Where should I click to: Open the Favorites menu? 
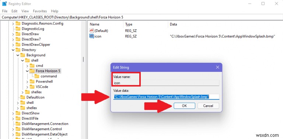tap(40, 11)
